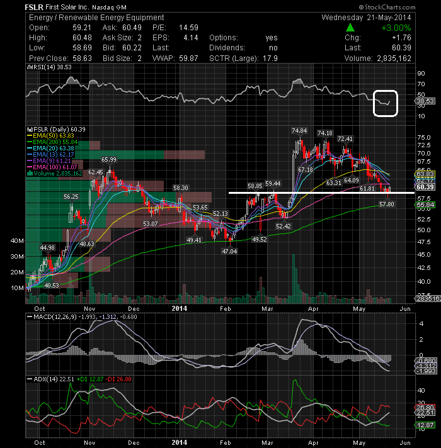The image size is (441, 448).
Task: Click the 58.30 price annotation
Action: tap(181, 188)
